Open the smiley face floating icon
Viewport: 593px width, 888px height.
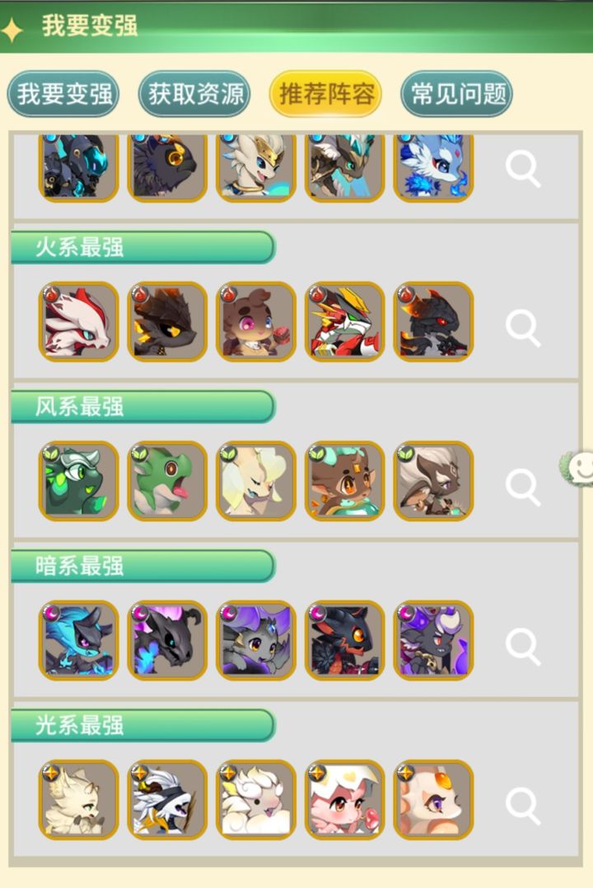point(577,469)
